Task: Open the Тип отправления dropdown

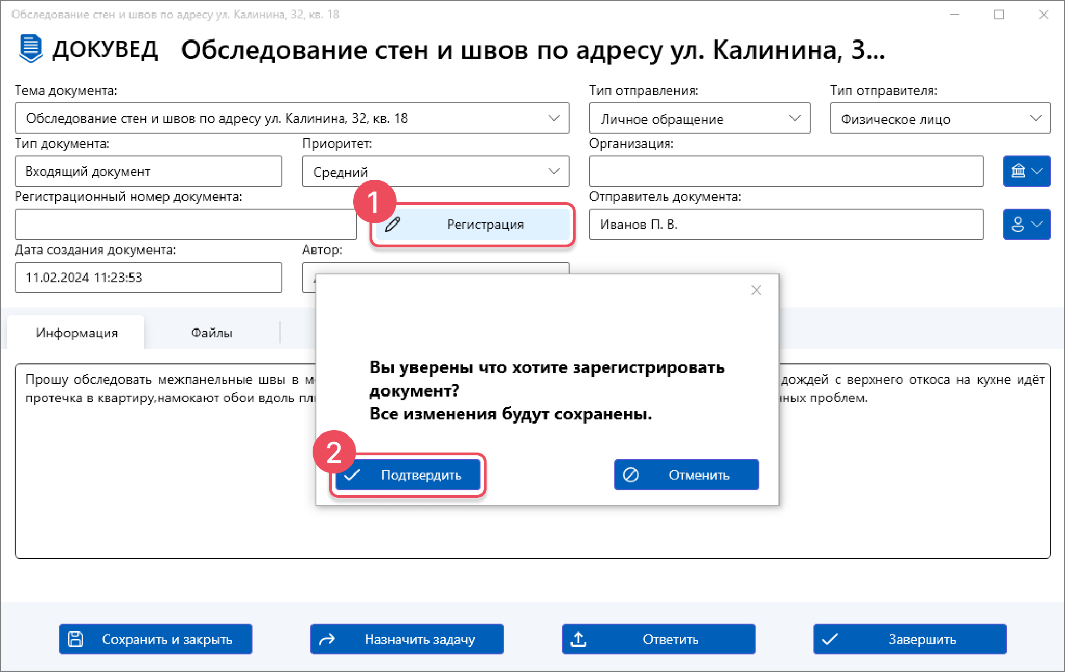Action: [x=795, y=118]
